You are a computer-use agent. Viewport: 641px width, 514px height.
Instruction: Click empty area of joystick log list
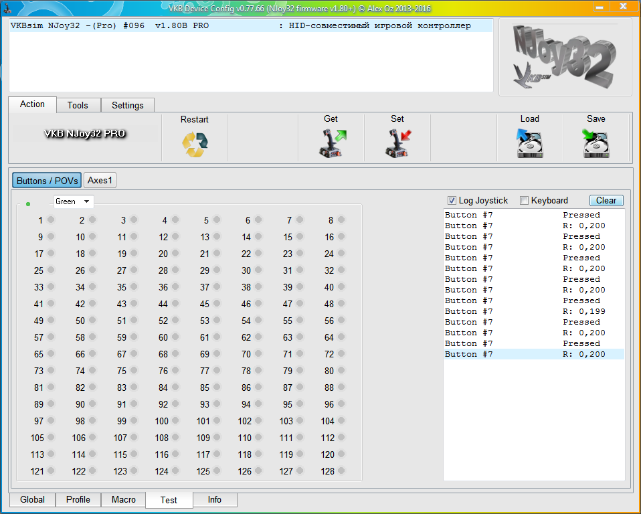(x=534, y=419)
